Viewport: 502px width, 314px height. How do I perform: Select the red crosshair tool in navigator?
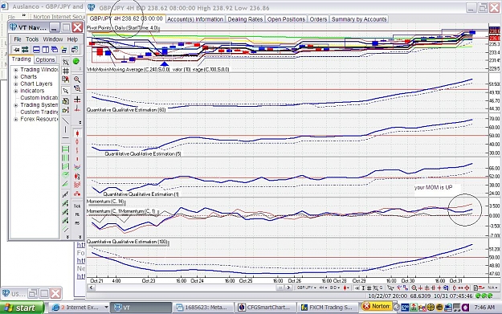(x=77, y=100)
